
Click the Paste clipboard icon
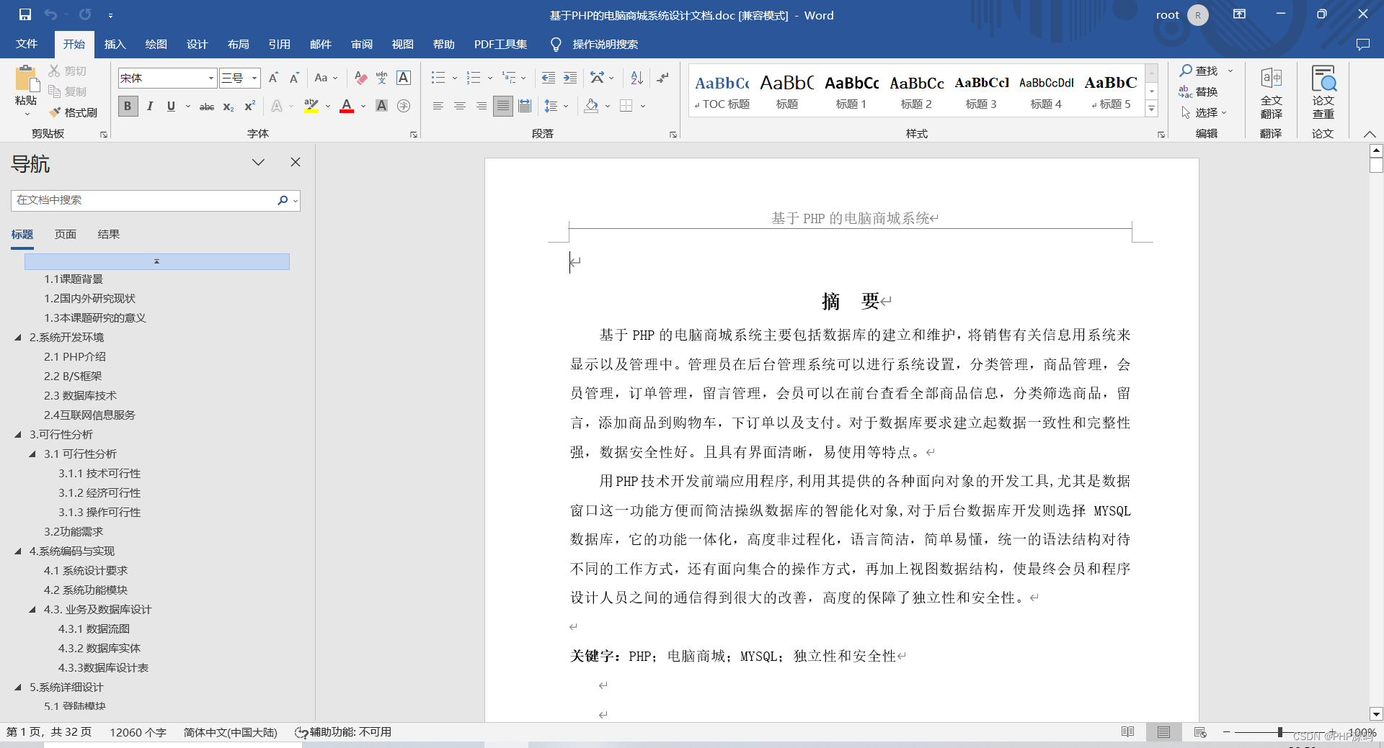[x=26, y=79]
